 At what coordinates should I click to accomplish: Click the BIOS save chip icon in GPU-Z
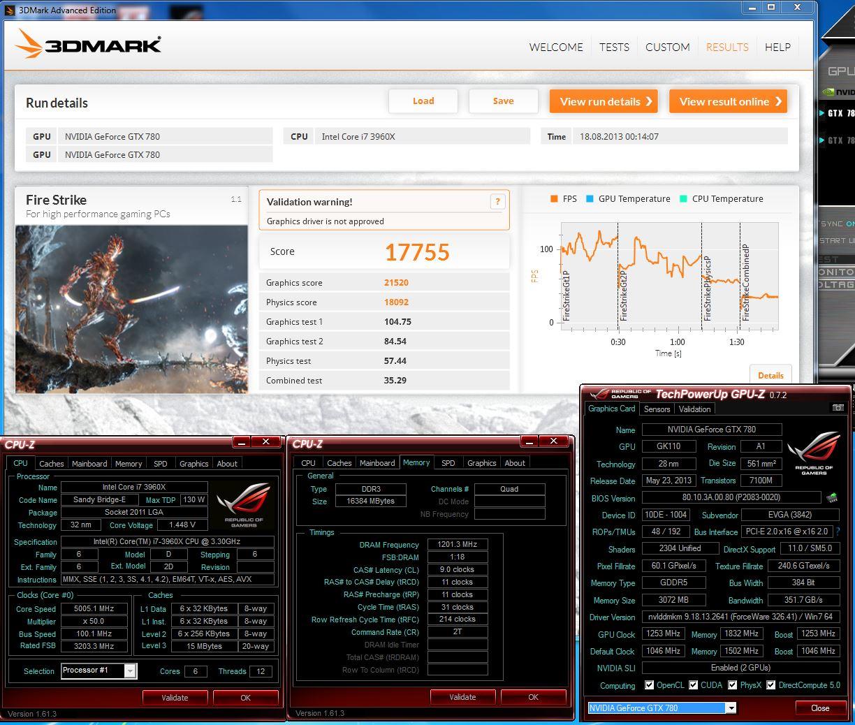click(831, 498)
